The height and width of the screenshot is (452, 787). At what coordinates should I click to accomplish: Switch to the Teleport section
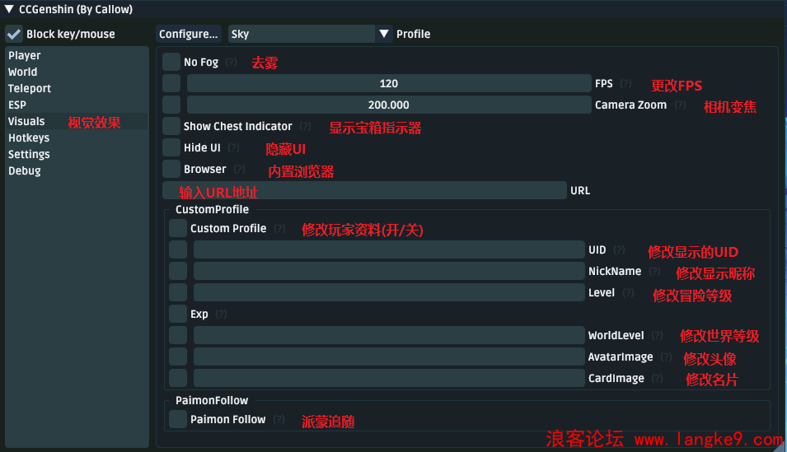30,89
